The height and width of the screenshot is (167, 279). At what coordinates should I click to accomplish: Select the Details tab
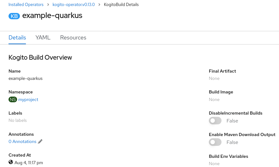coord(17,38)
